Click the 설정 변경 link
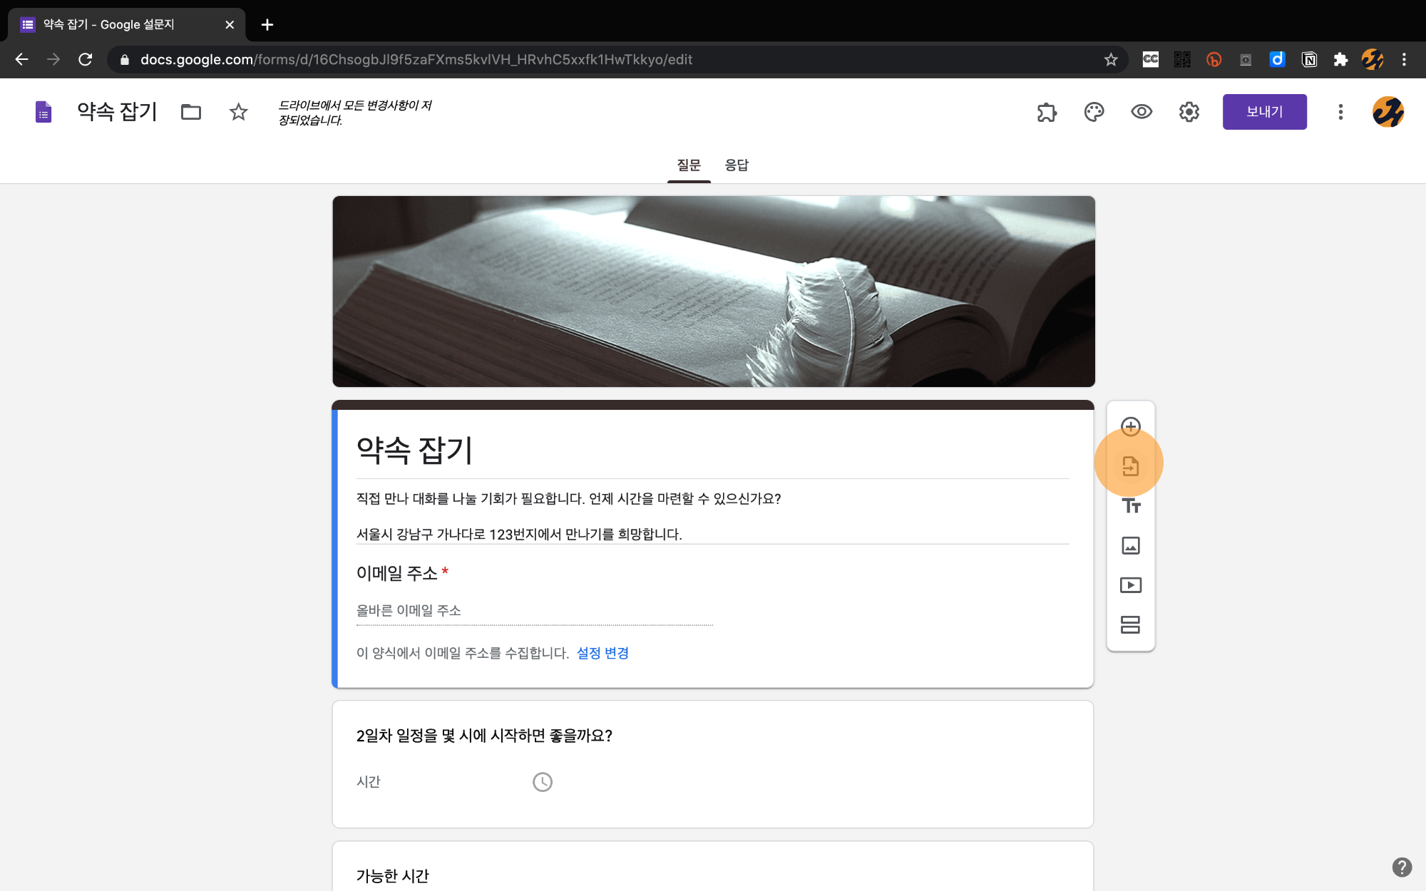 [x=602, y=653]
